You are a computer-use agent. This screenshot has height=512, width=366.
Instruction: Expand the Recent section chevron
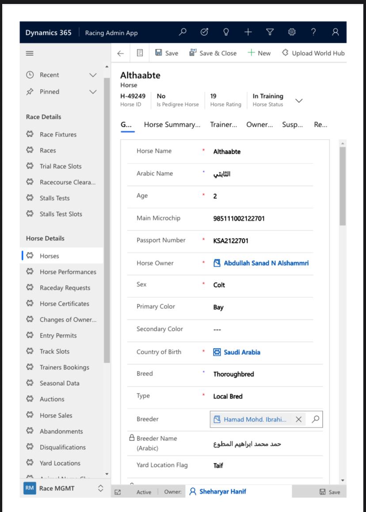pos(93,75)
